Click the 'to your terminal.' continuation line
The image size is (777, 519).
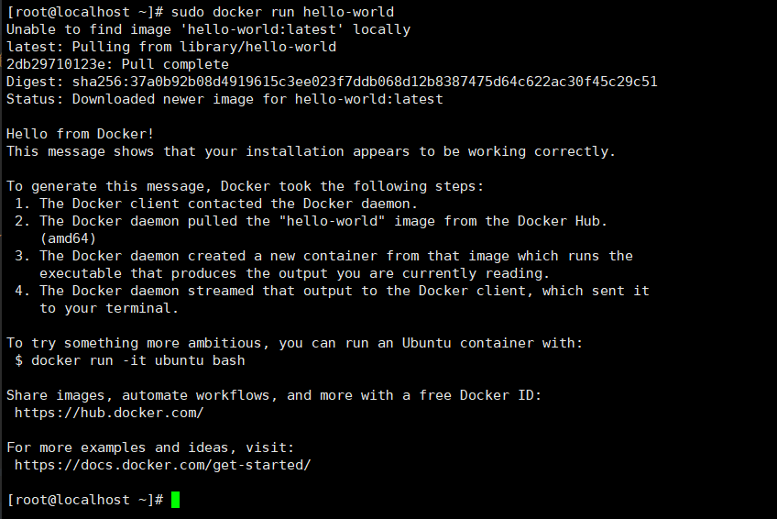click(x=109, y=308)
